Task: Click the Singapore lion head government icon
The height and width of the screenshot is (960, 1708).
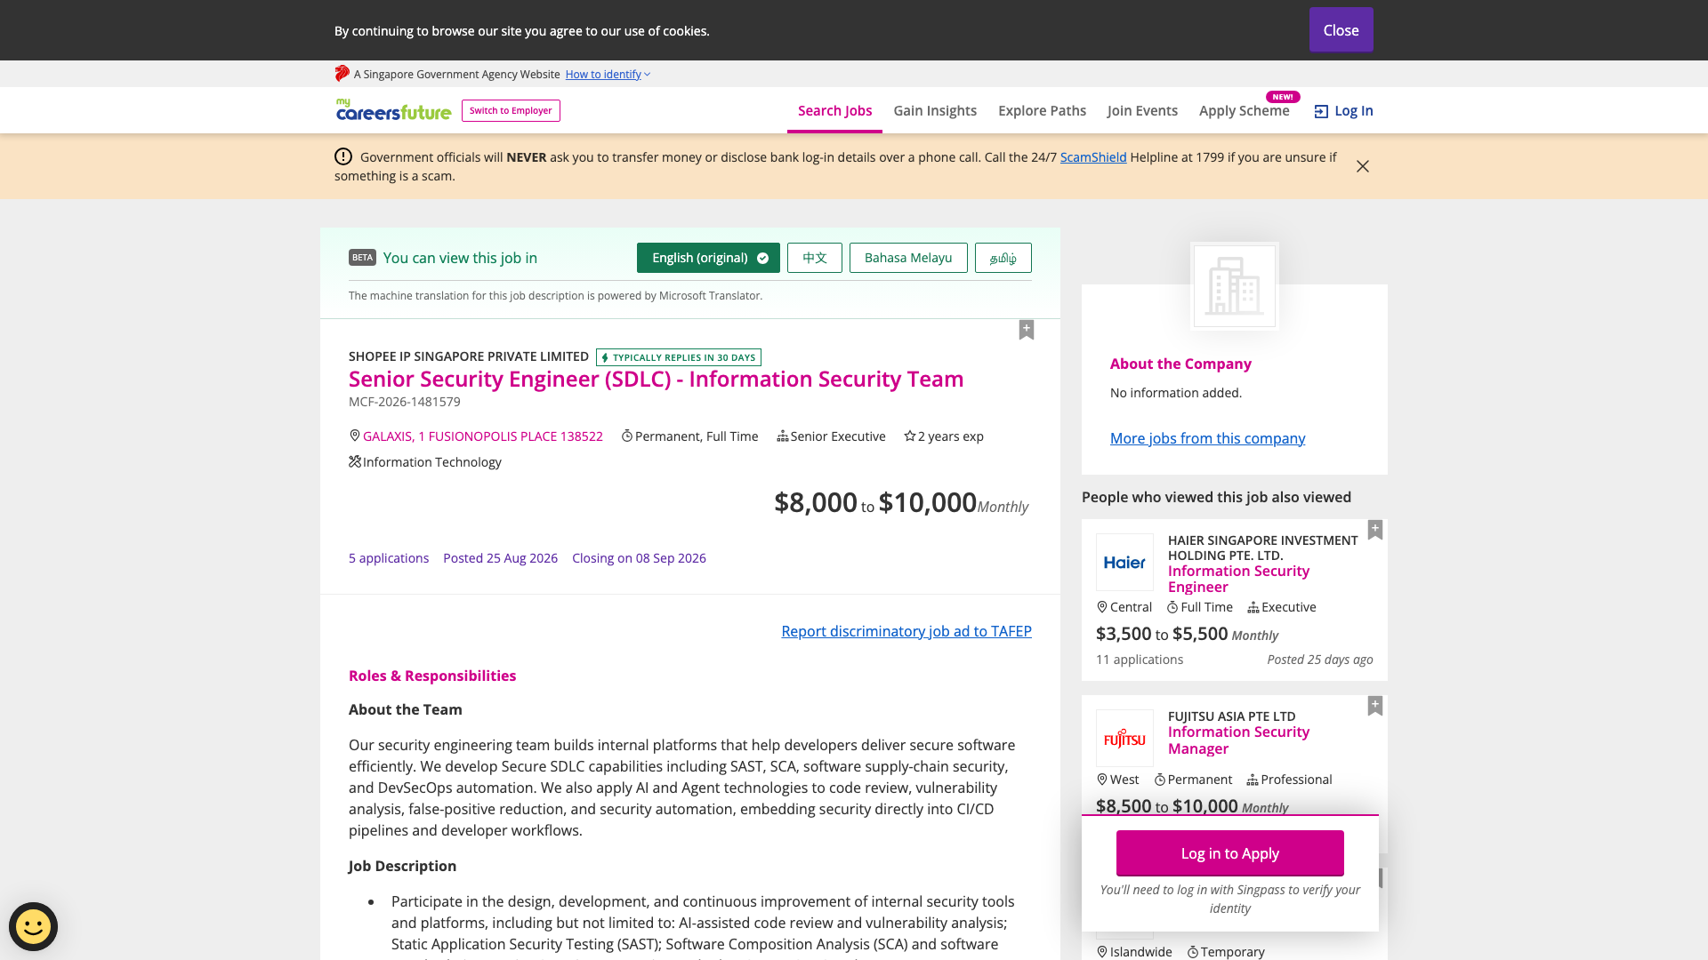Action: [342, 74]
